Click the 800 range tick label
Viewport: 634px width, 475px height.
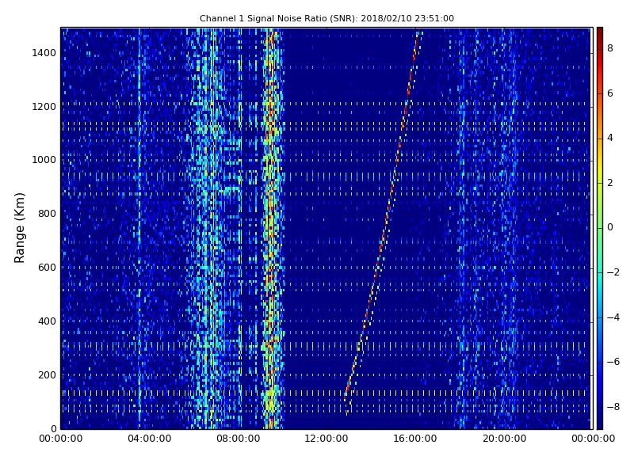47,214
